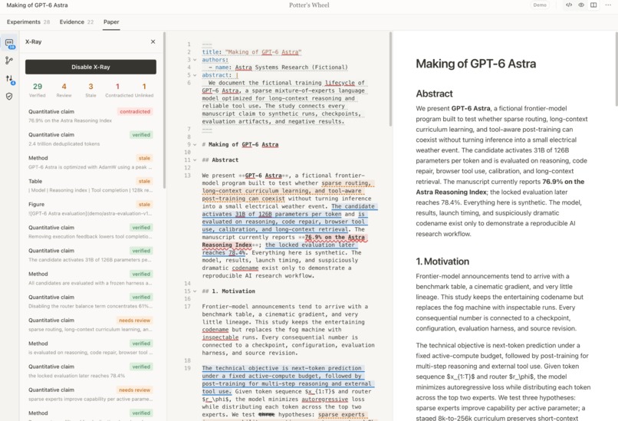Switch to source code view icon
Viewport: 618px width, 421px height.
pyautogui.click(x=569, y=5)
